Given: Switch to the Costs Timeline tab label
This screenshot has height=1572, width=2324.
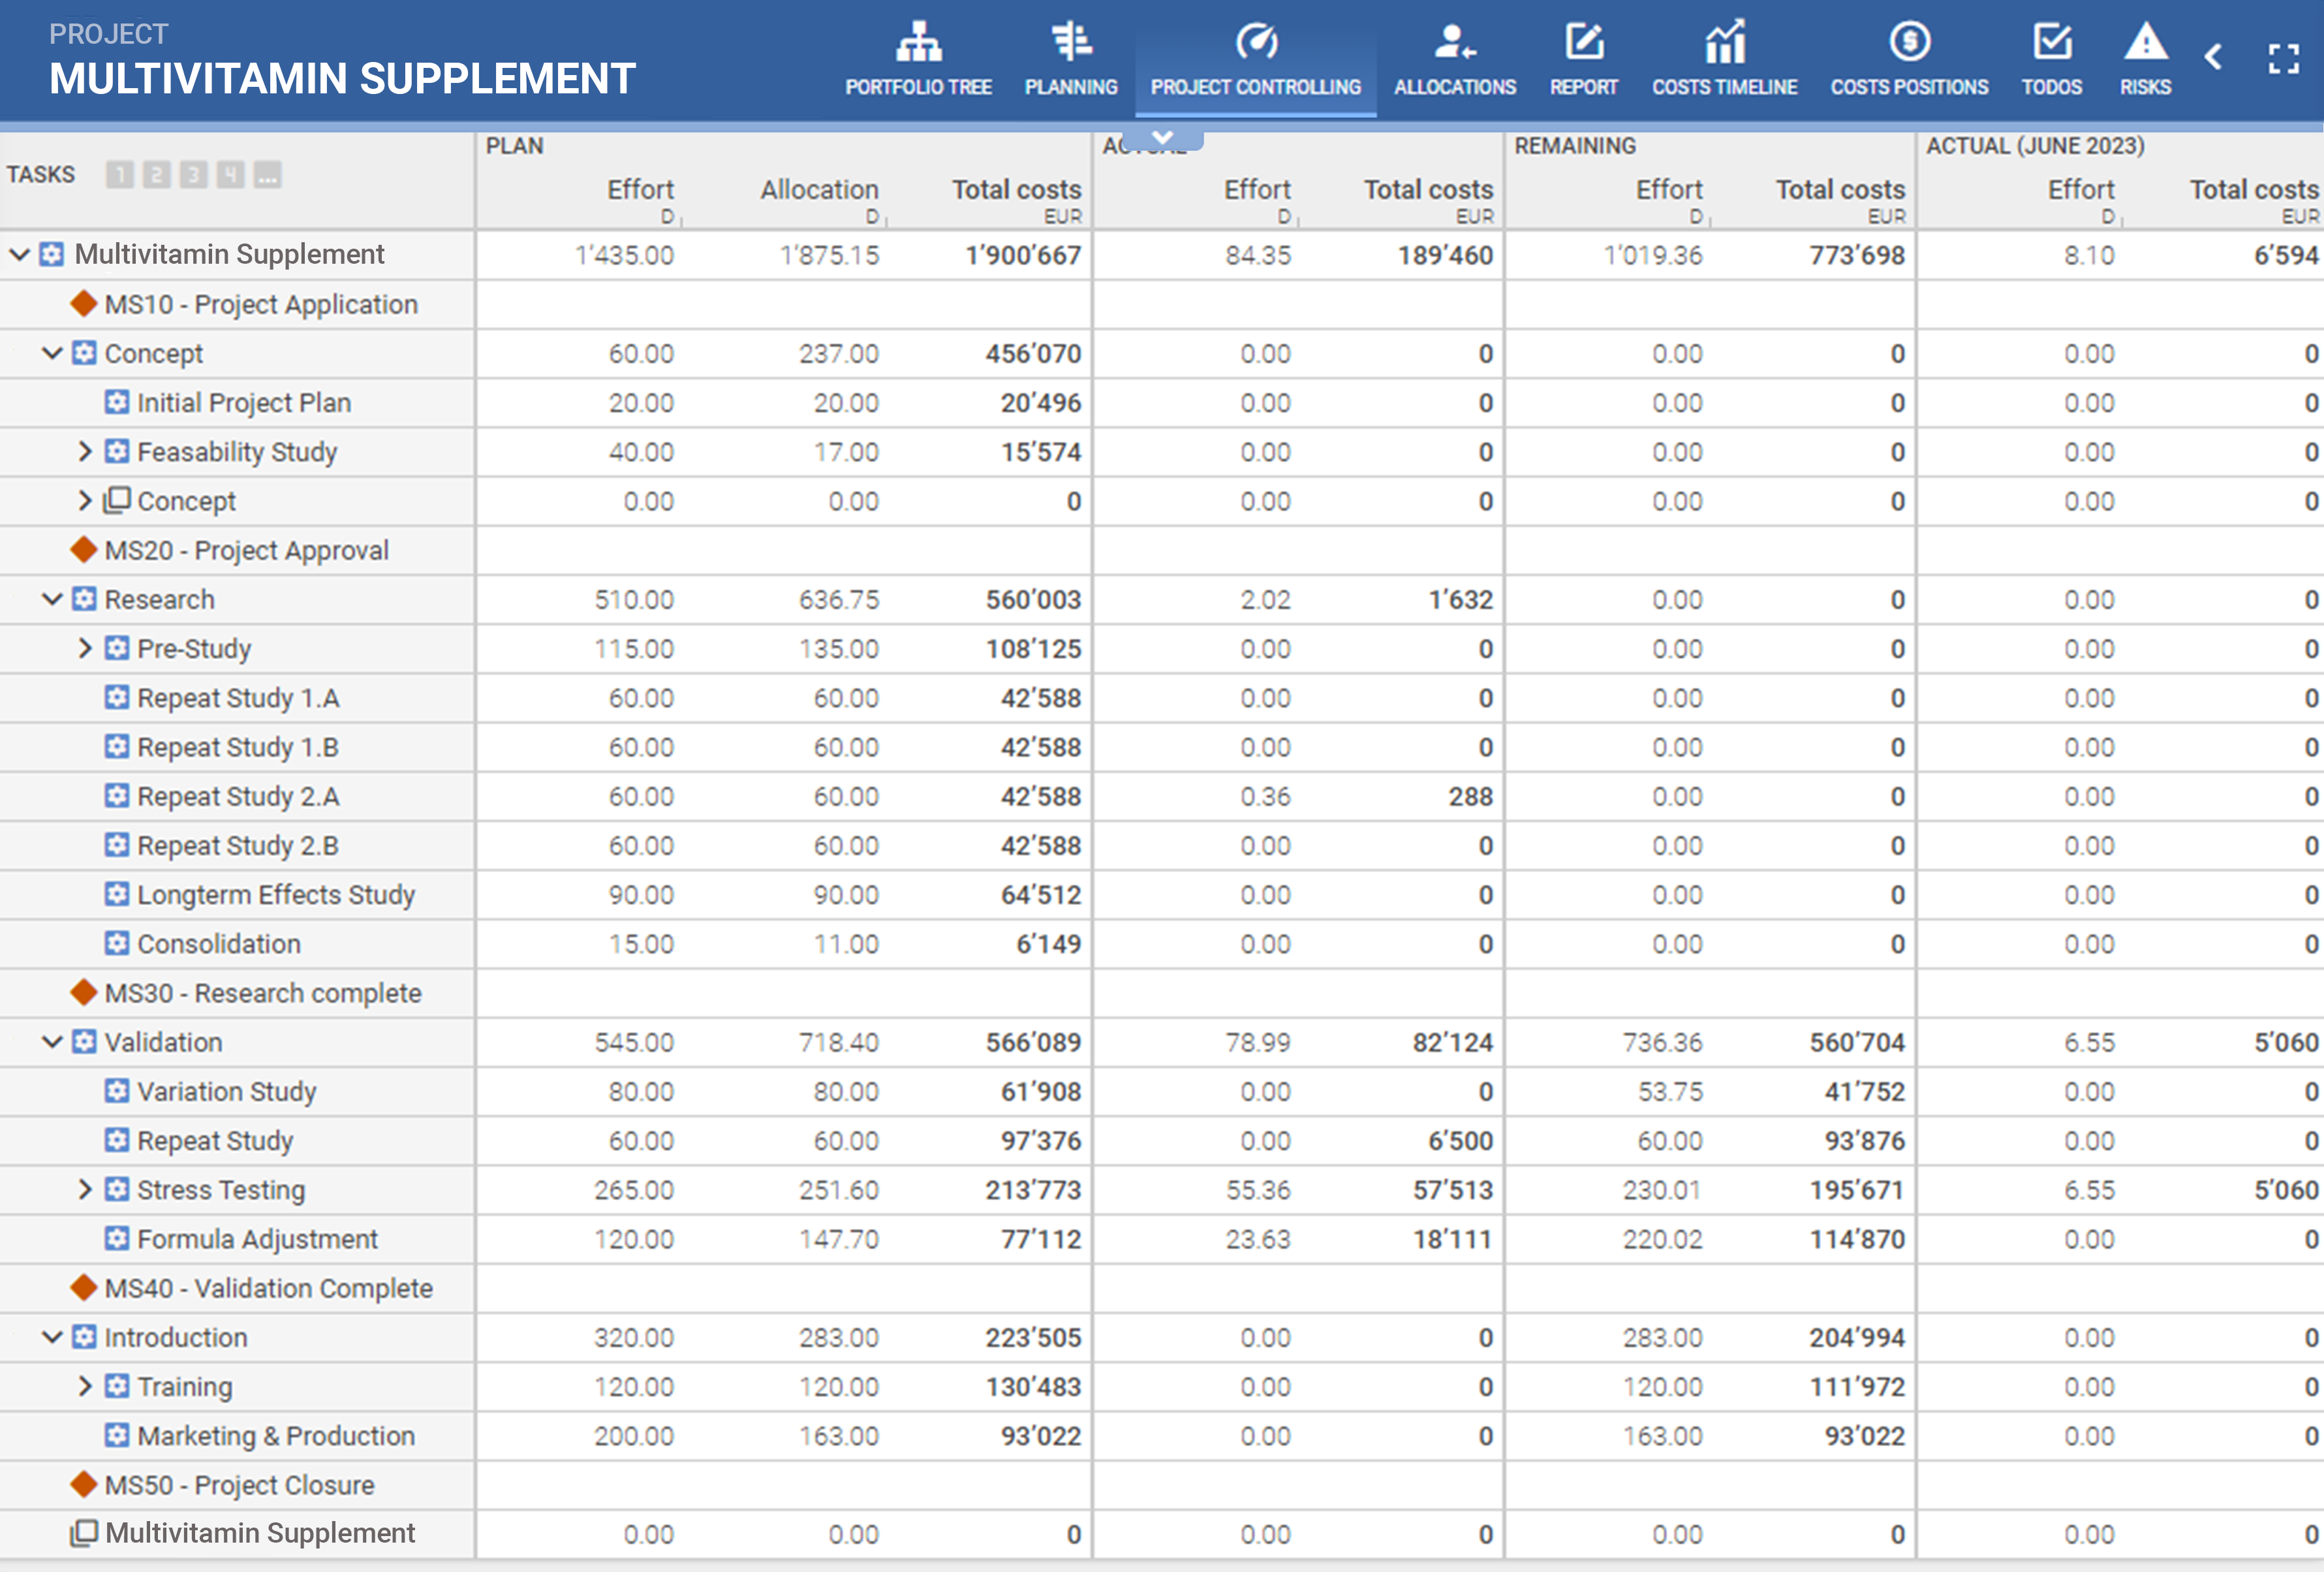Looking at the screenshot, I should 1725,87.
